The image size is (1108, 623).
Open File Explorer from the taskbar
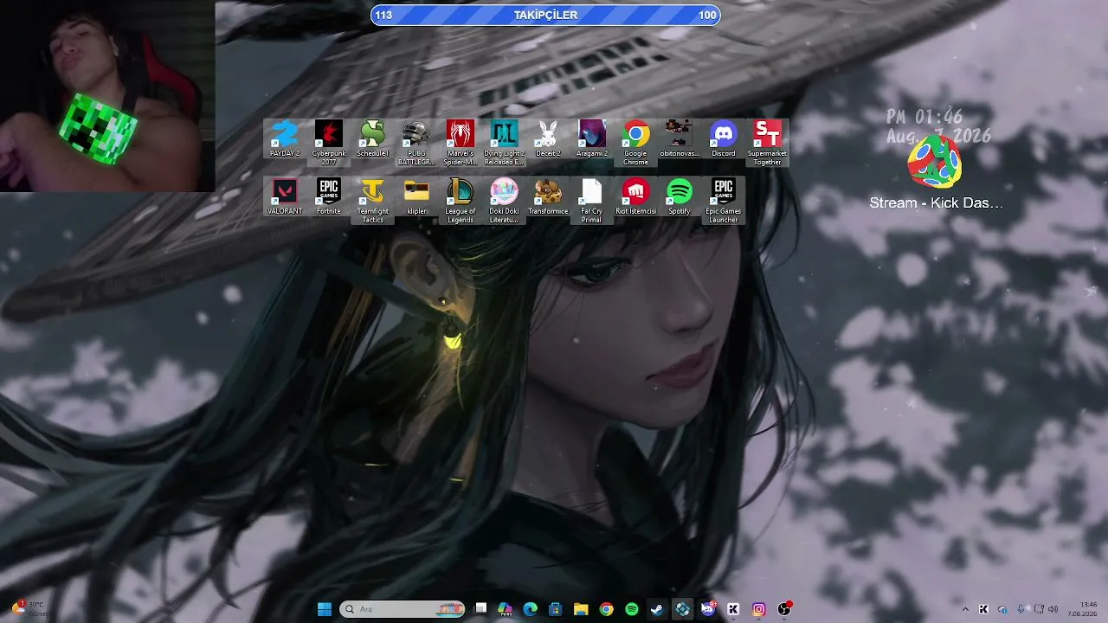tap(581, 609)
